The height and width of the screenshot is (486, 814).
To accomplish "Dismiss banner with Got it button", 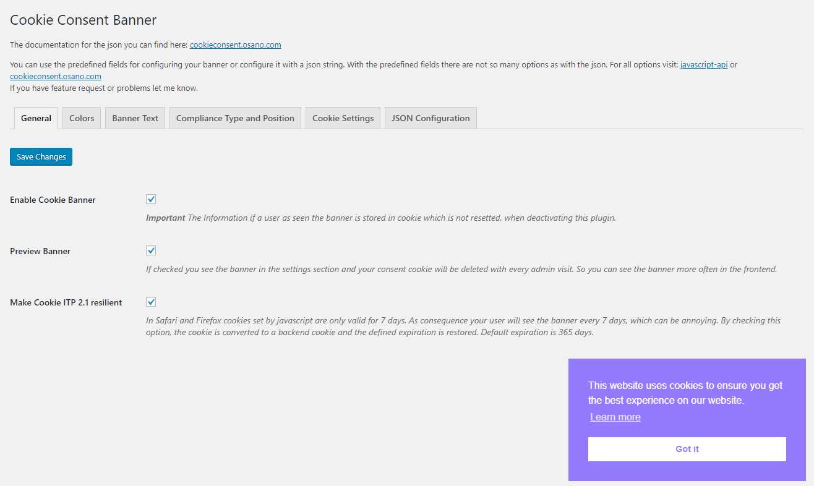I will [x=687, y=449].
